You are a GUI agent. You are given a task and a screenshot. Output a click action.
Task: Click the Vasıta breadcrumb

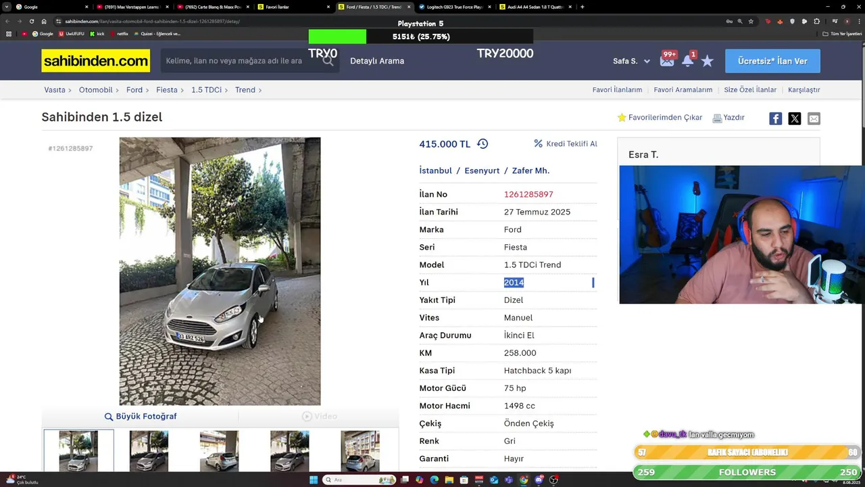55,89
